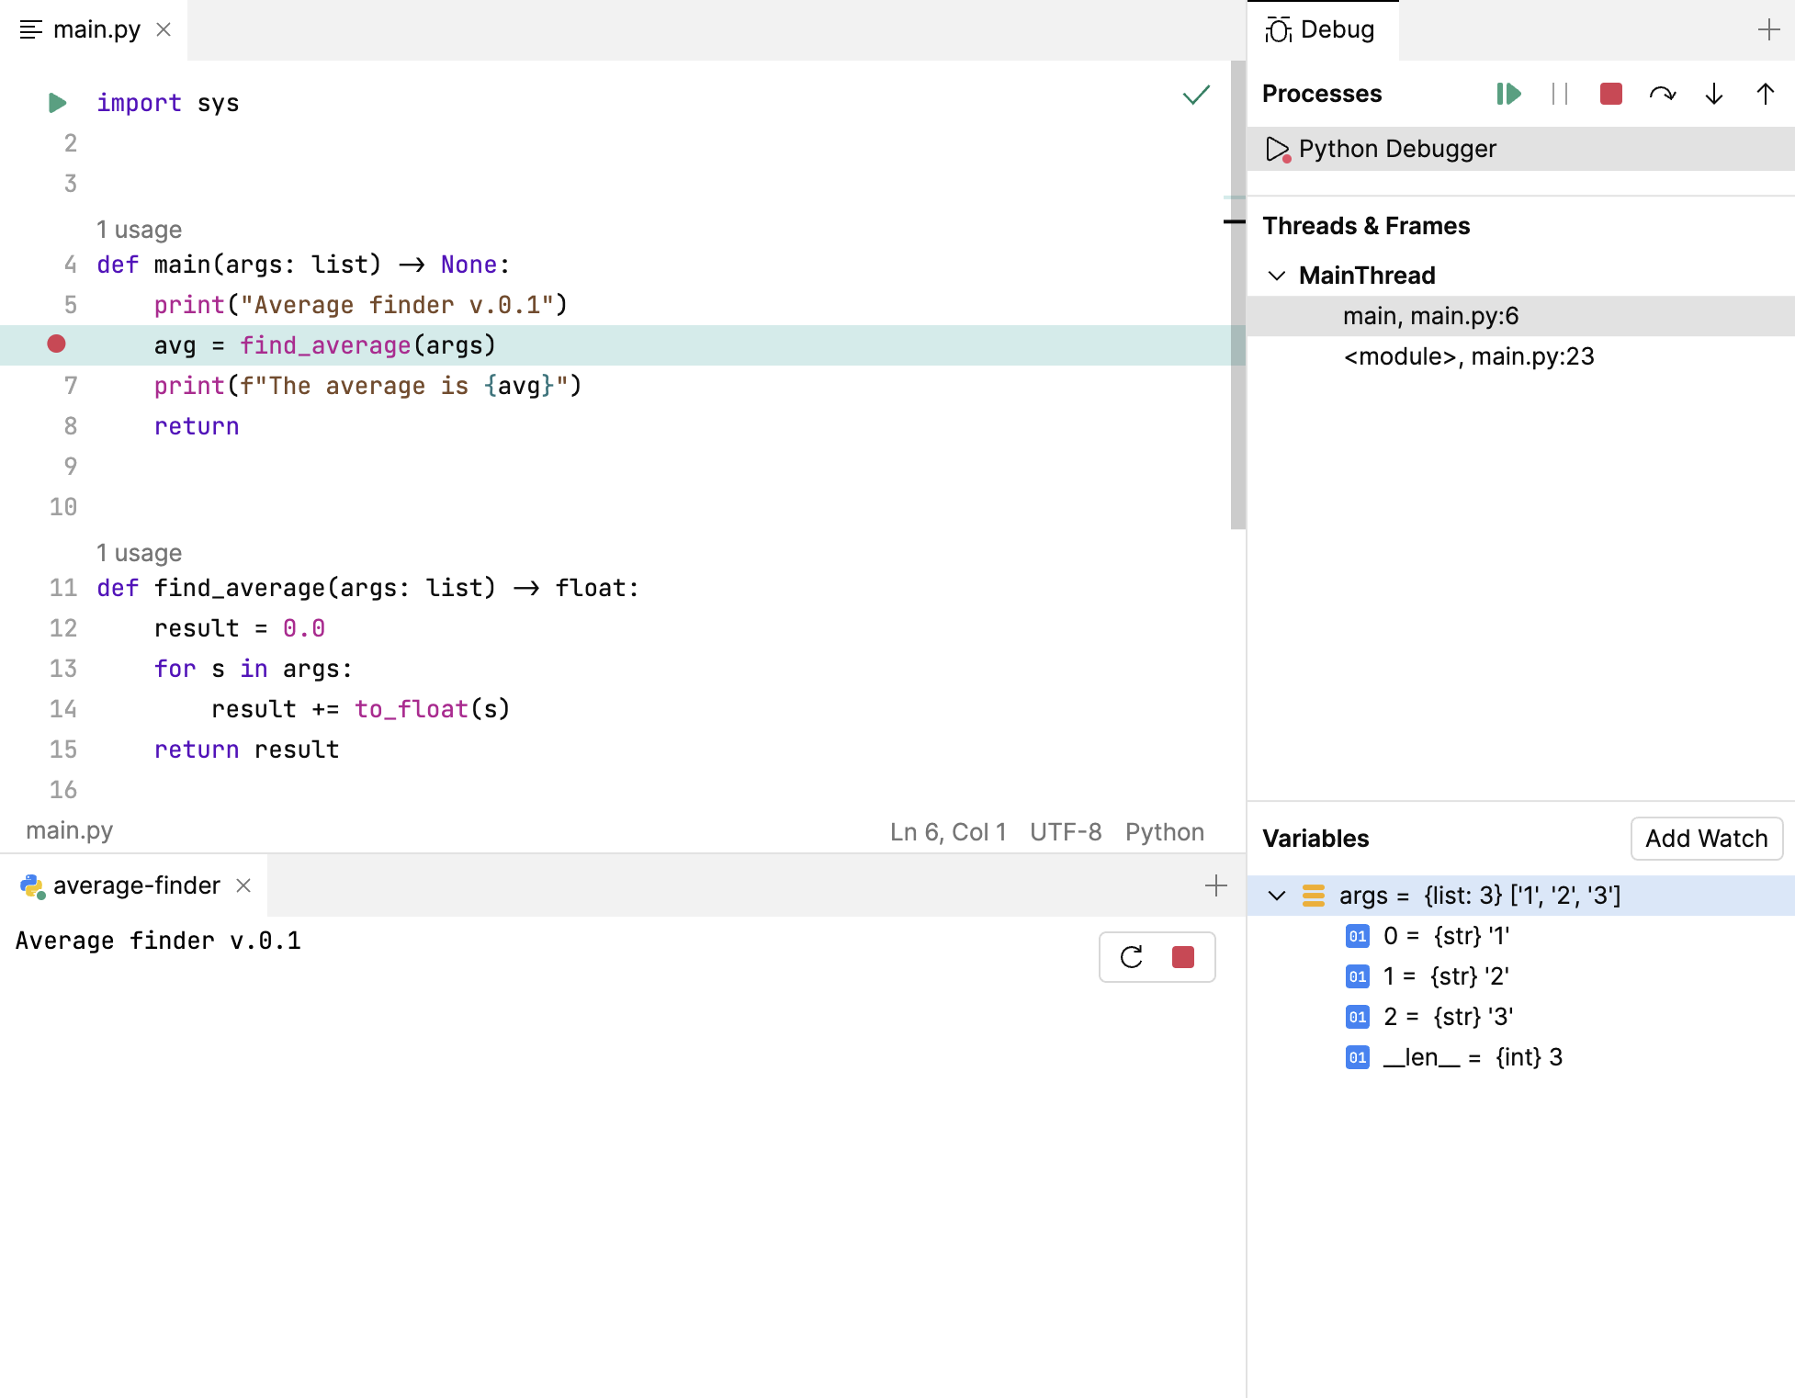Image resolution: width=1795 pixels, height=1398 pixels.
Task: Step over the current line
Action: click(x=1663, y=94)
